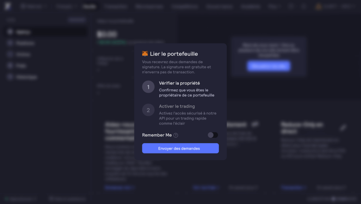Click the step 1 number circle
This screenshot has width=361, height=204.
click(x=148, y=87)
